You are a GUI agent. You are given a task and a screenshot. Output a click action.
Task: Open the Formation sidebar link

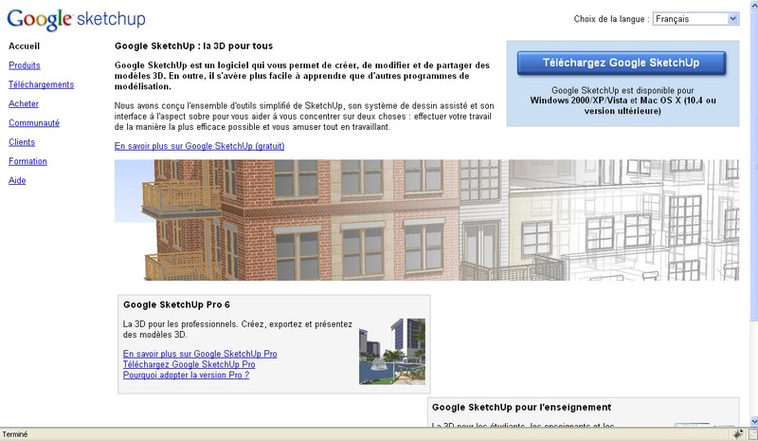click(27, 161)
